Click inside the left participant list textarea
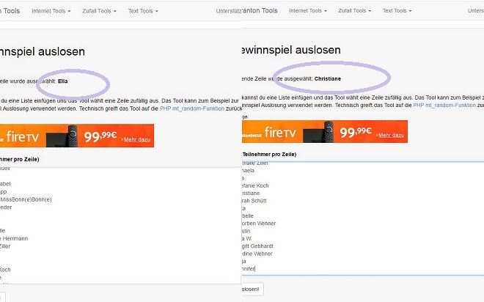The height and width of the screenshot is (302, 484). point(120,226)
